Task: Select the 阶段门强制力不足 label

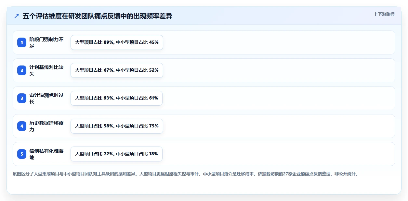Action: point(46,42)
